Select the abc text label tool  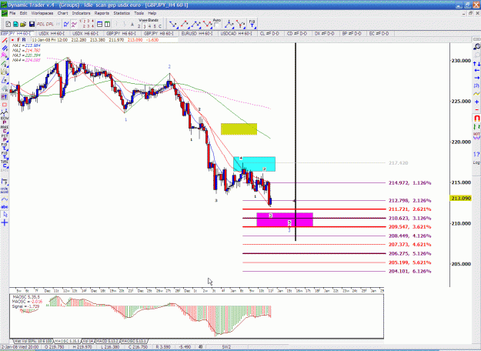tap(5, 207)
